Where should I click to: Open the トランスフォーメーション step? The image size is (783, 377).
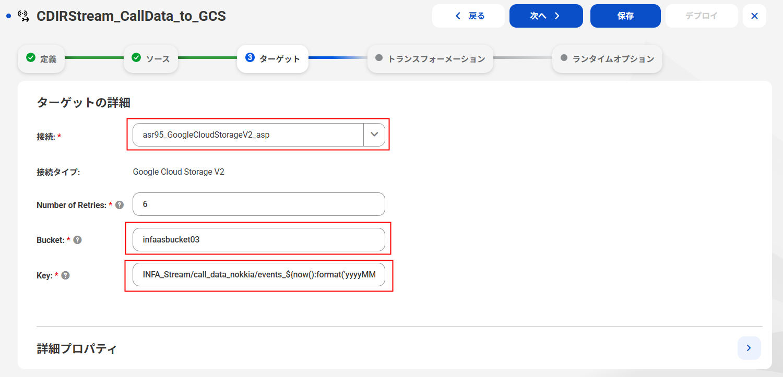pos(430,58)
